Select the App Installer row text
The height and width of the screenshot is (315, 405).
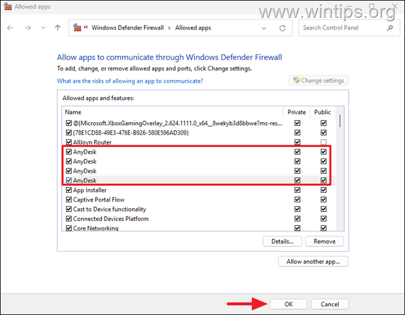[x=90, y=190]
